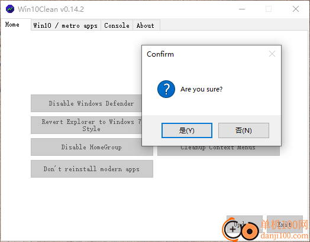Click Disable Windows Defender button
The height and width of the screenshot is (242, 310).
pyautogui.click(x=86, y=103)
